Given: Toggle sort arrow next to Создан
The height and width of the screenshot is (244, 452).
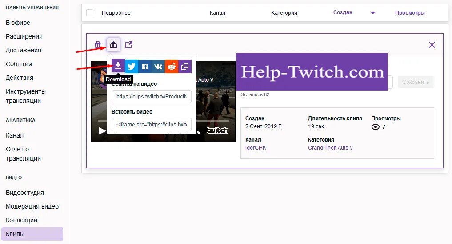Looking at the screenshot, I should click(x=373, y=13).
